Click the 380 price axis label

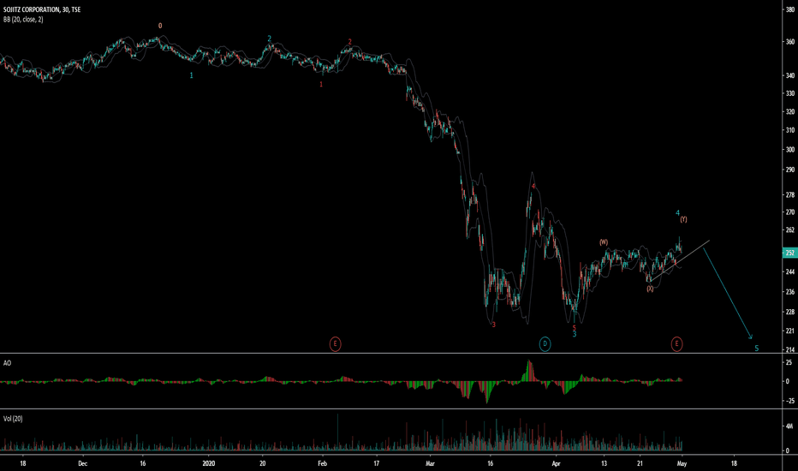[789, 9]
